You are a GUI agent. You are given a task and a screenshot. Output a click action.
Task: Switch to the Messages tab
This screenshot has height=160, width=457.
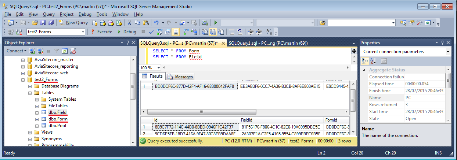[180, 77]
